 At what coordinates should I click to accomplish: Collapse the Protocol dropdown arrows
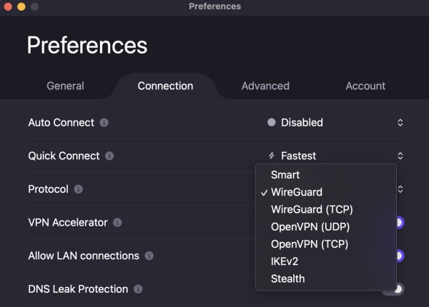[400, 189]
